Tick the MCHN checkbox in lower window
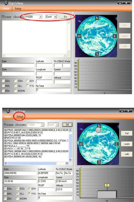 [x=17, y=198]
